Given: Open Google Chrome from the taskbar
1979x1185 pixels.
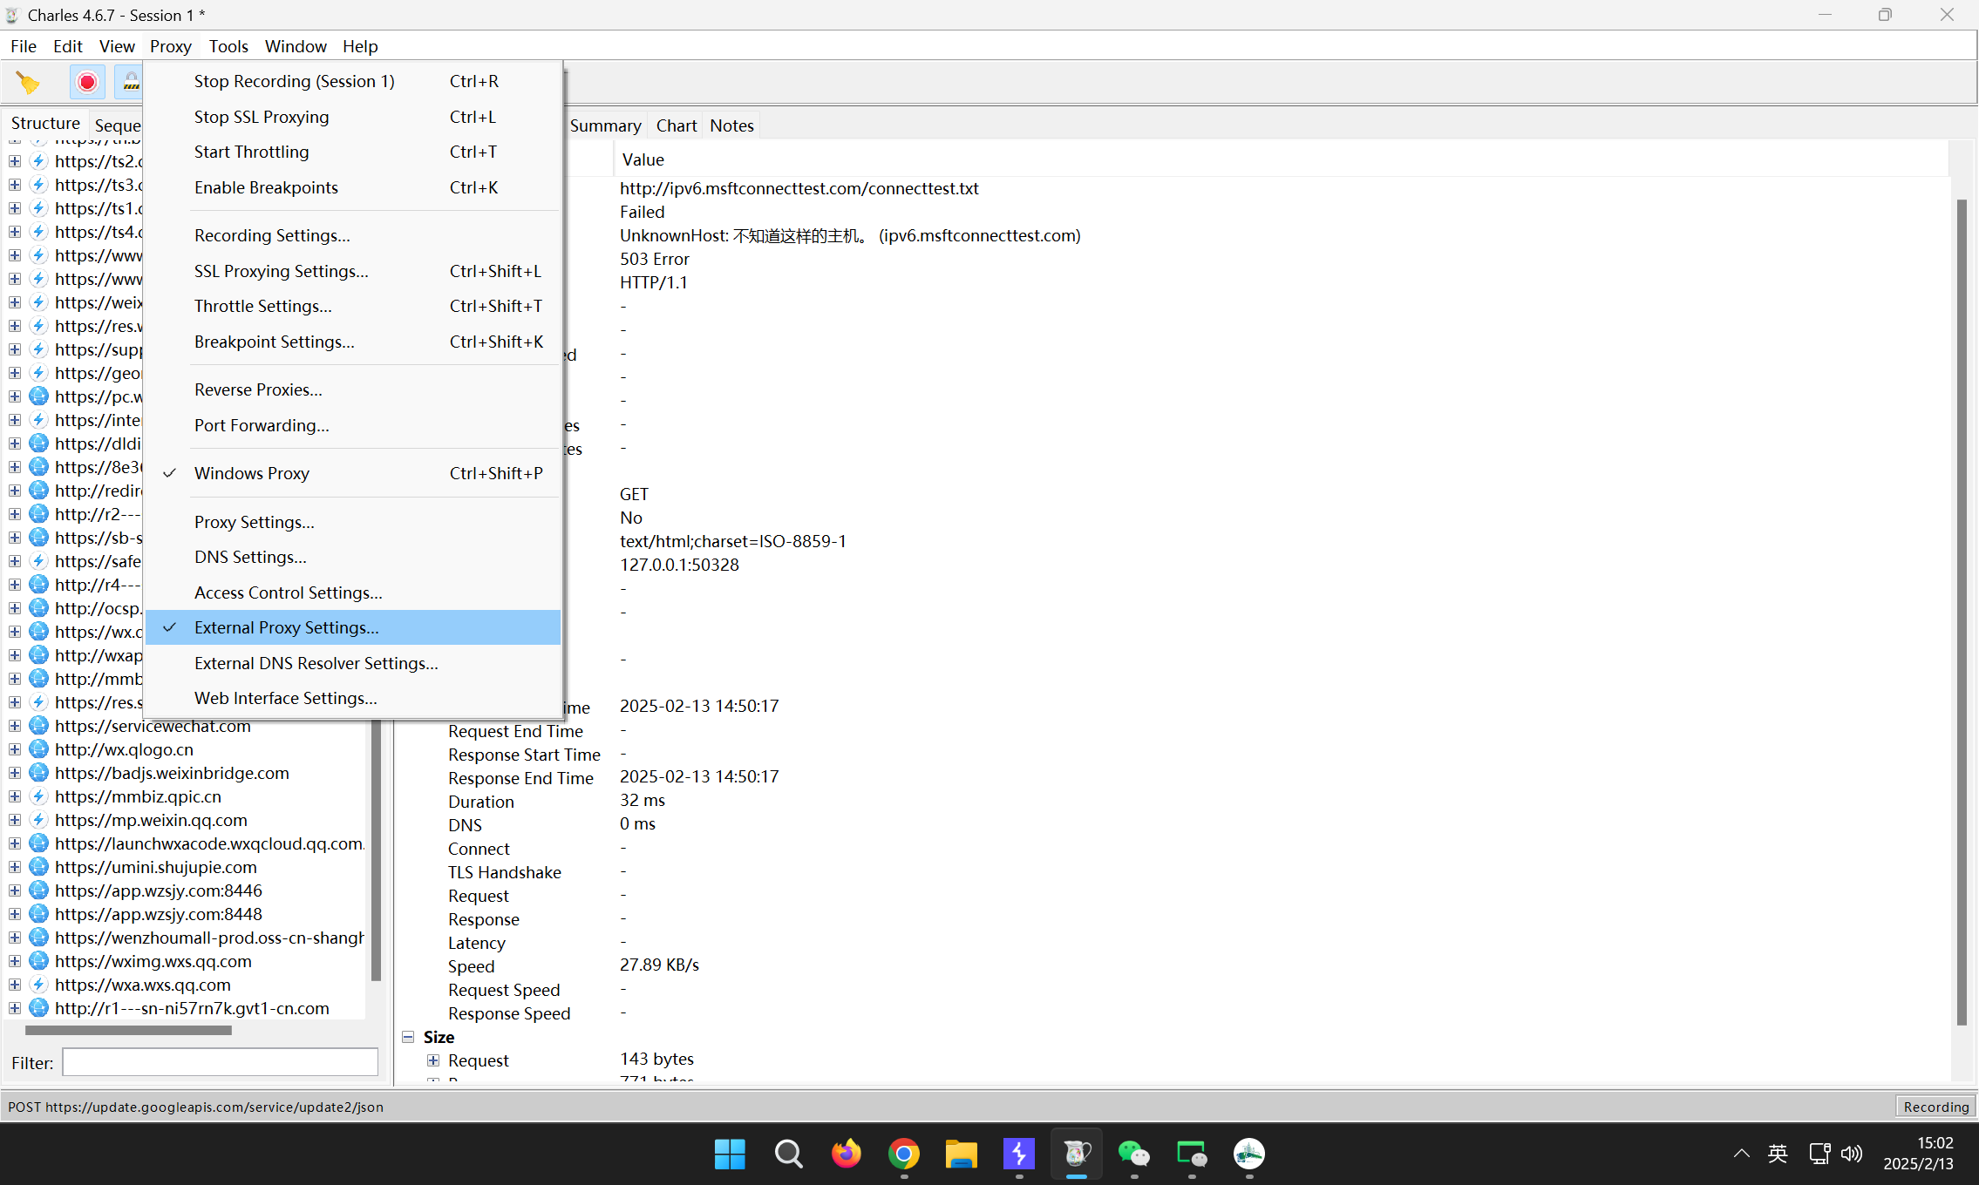Looking at the screenshot, I should 903,1154.
